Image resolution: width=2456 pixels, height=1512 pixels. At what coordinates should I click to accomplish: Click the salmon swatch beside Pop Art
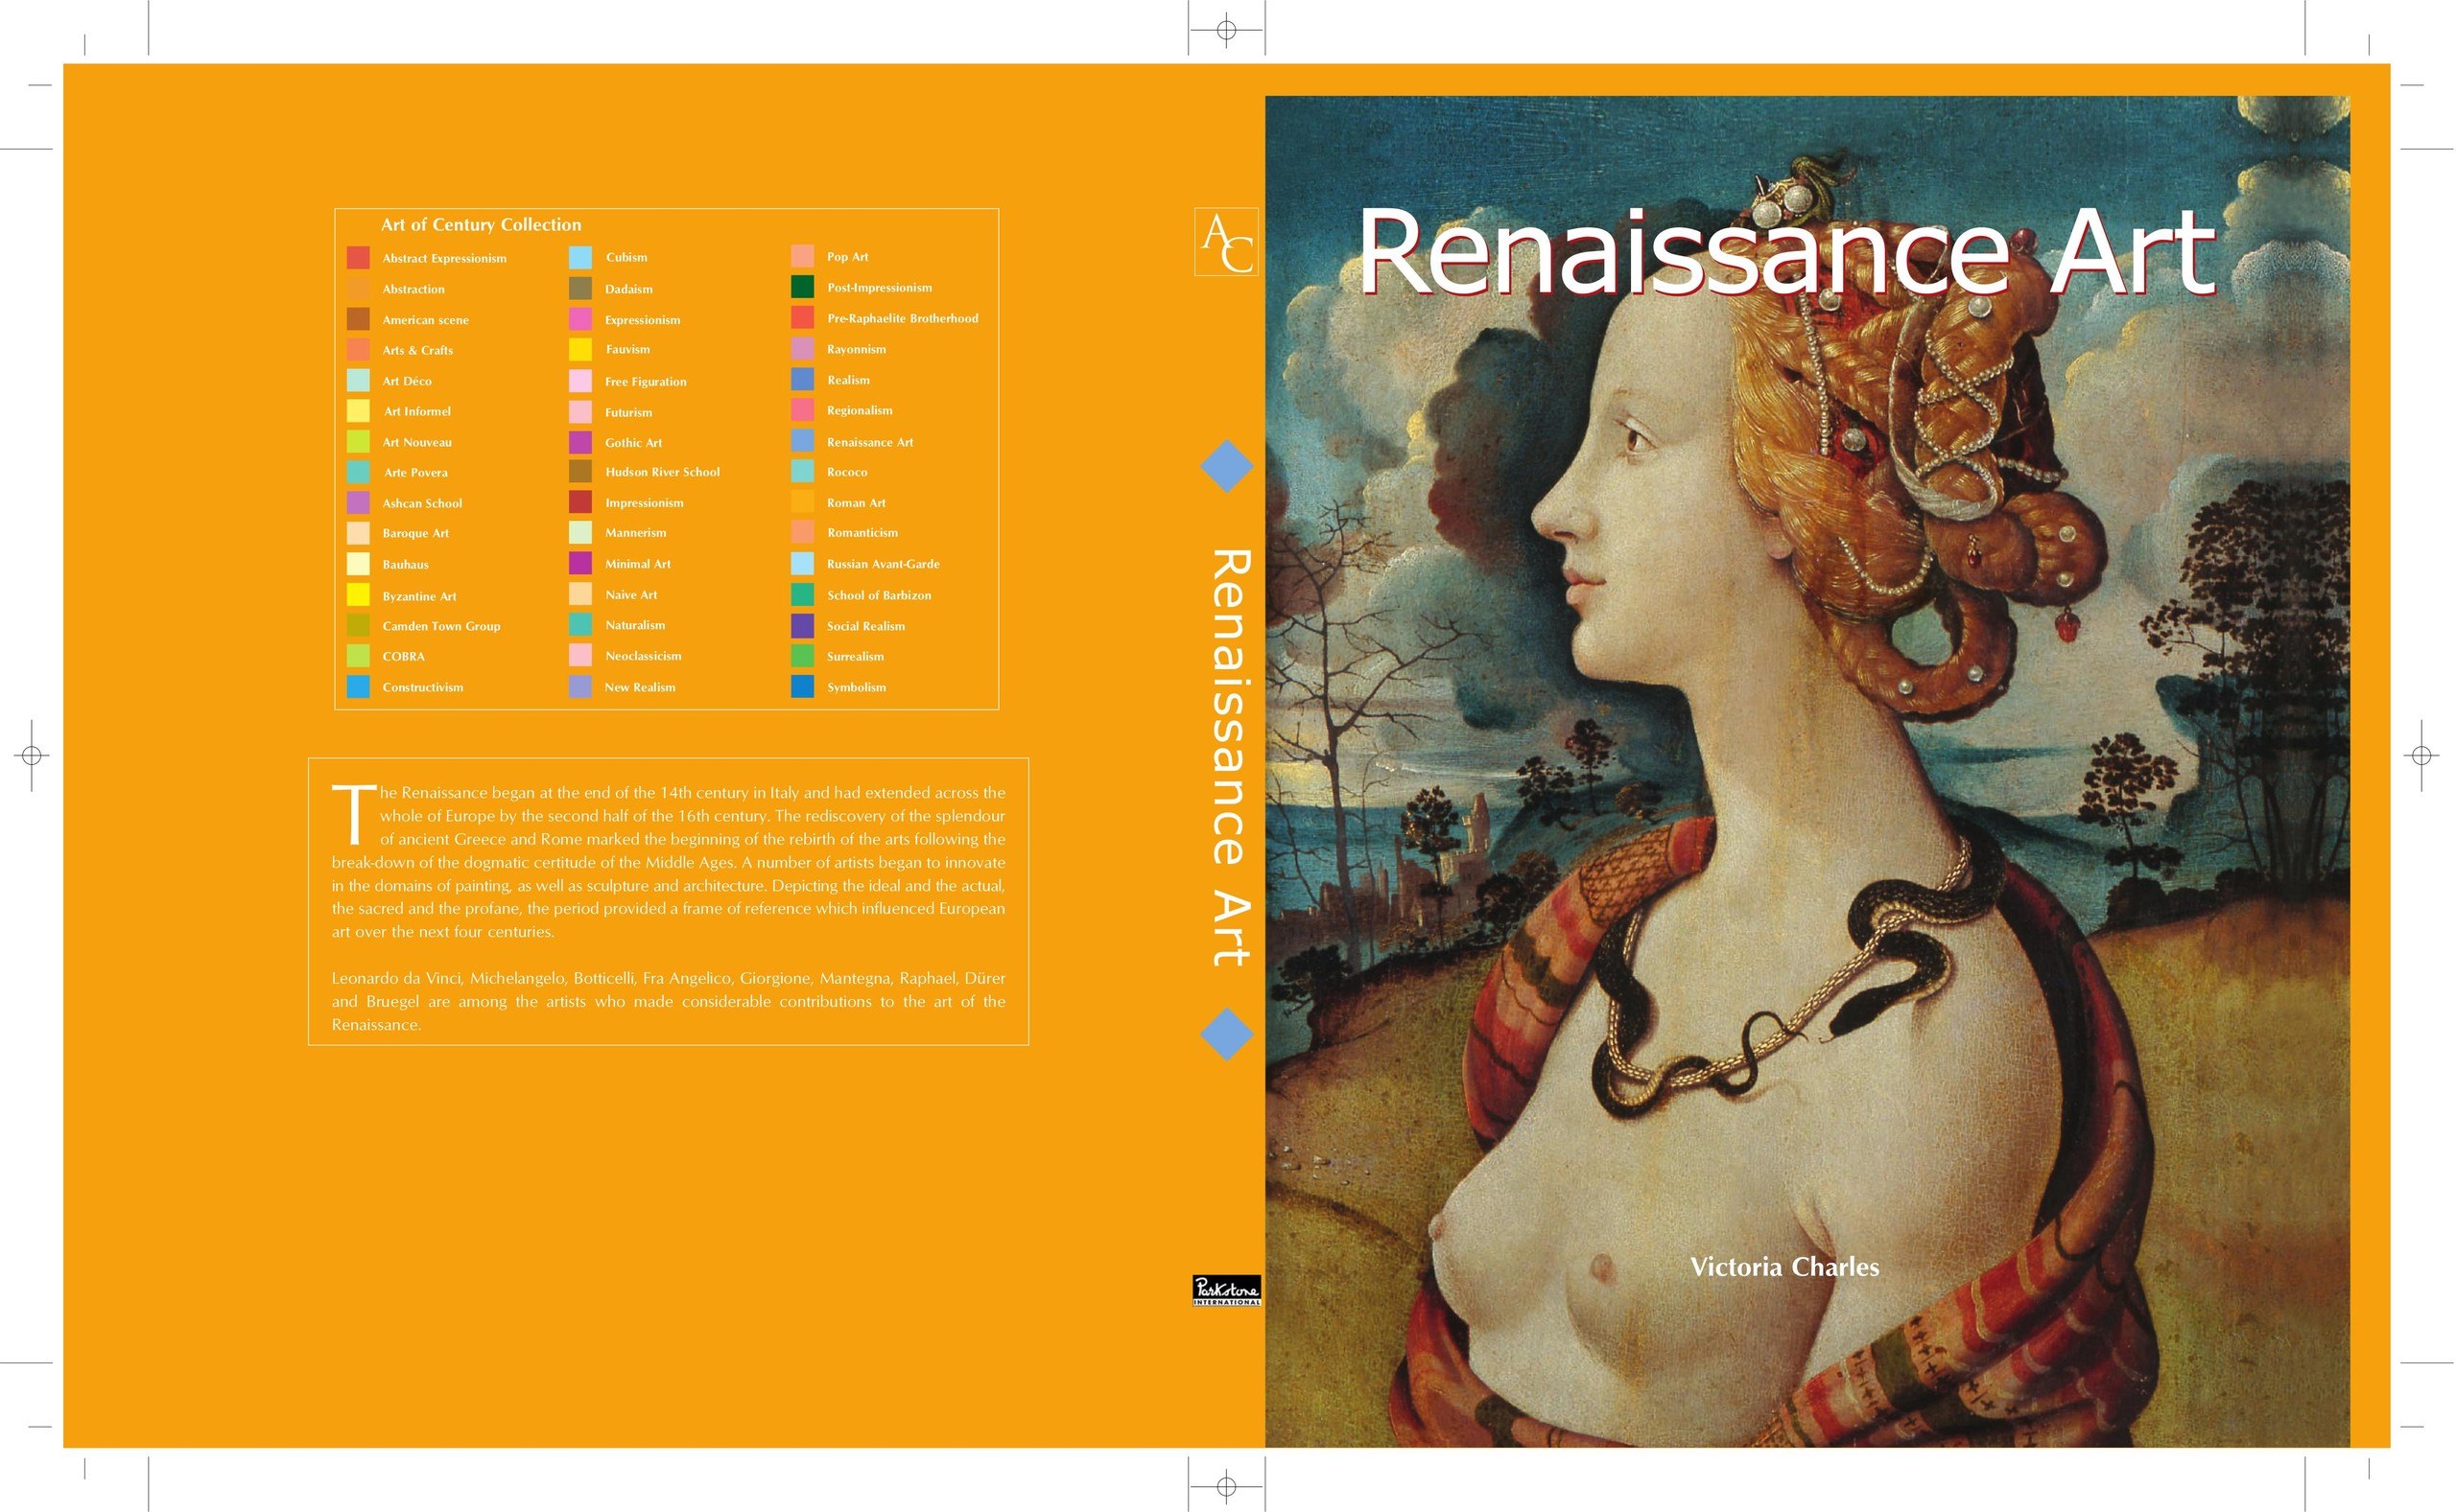(x=802, y=256)
